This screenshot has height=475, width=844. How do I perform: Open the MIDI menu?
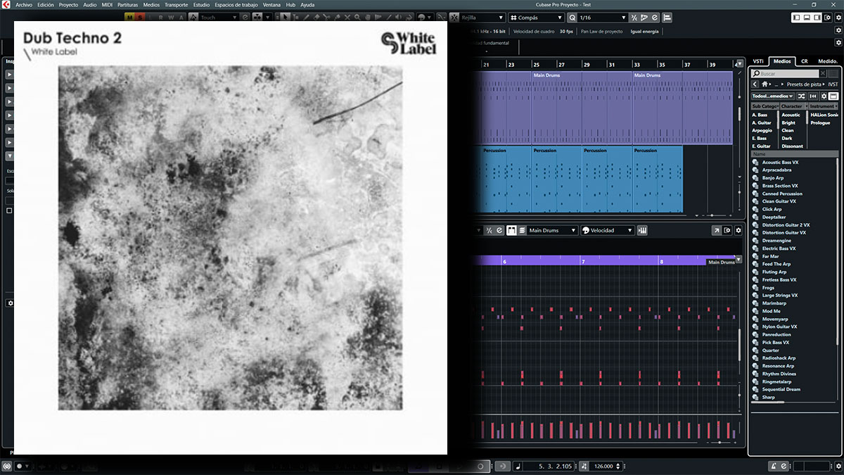[108, 4]
